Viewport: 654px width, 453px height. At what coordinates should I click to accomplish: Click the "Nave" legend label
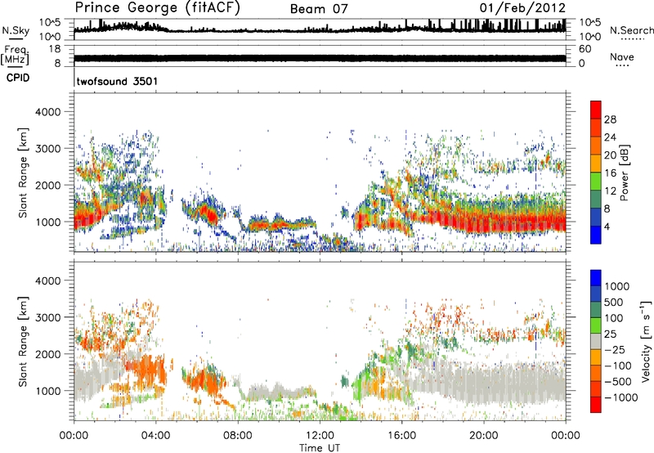pos(622,57)
